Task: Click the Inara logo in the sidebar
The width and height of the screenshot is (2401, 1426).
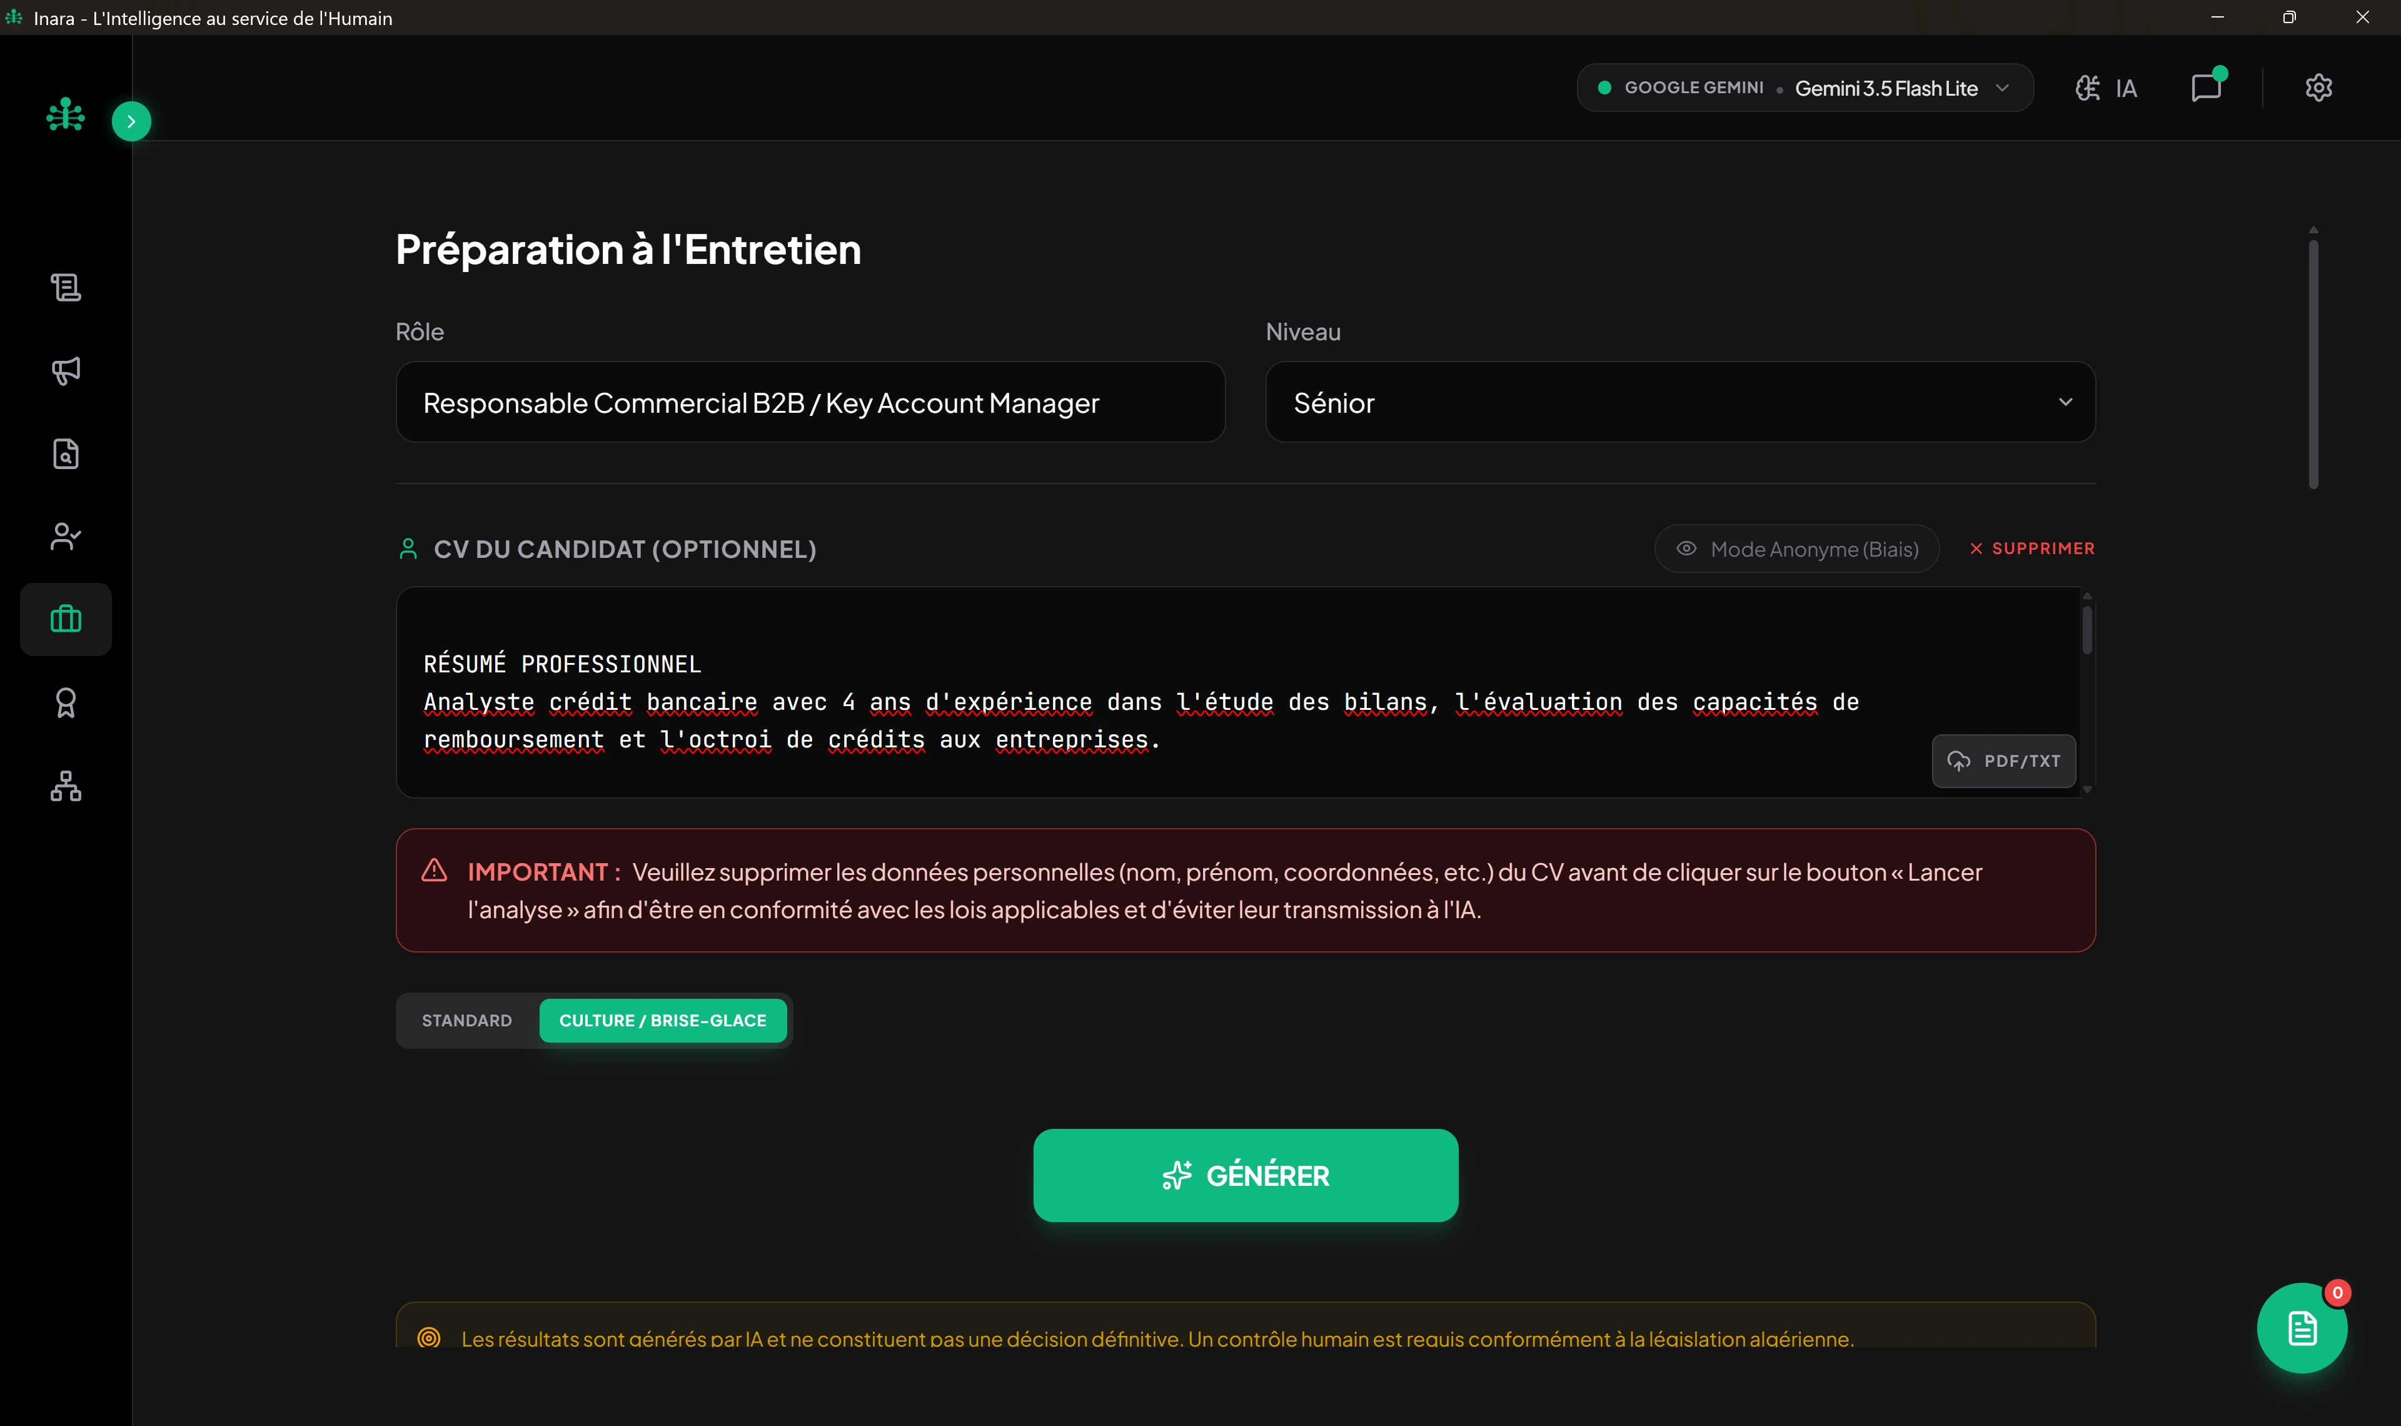Action: point(65,115)
